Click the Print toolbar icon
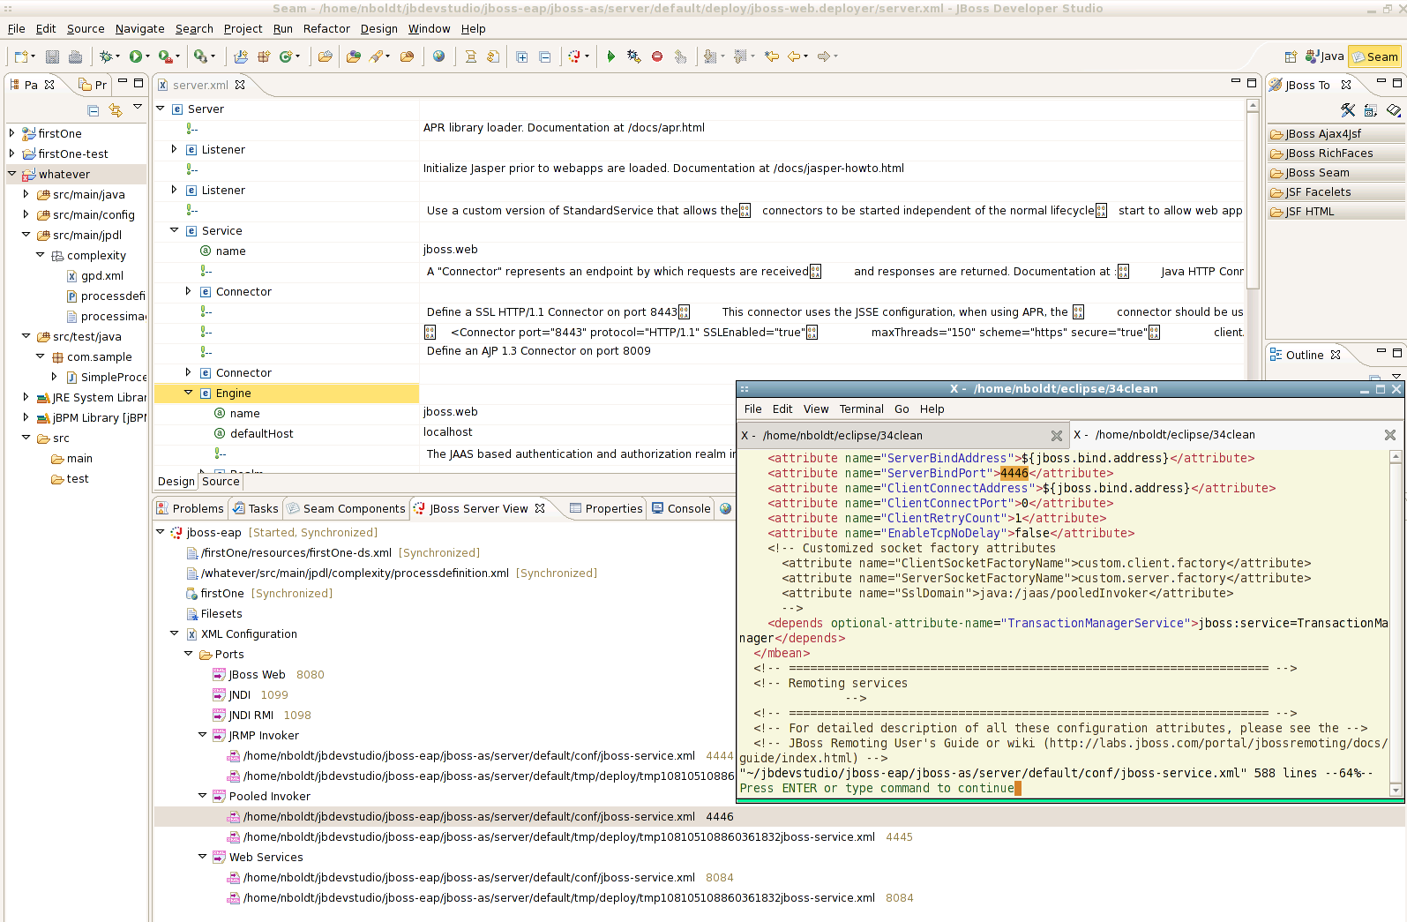1407x922 pixels. pos(76,56)
